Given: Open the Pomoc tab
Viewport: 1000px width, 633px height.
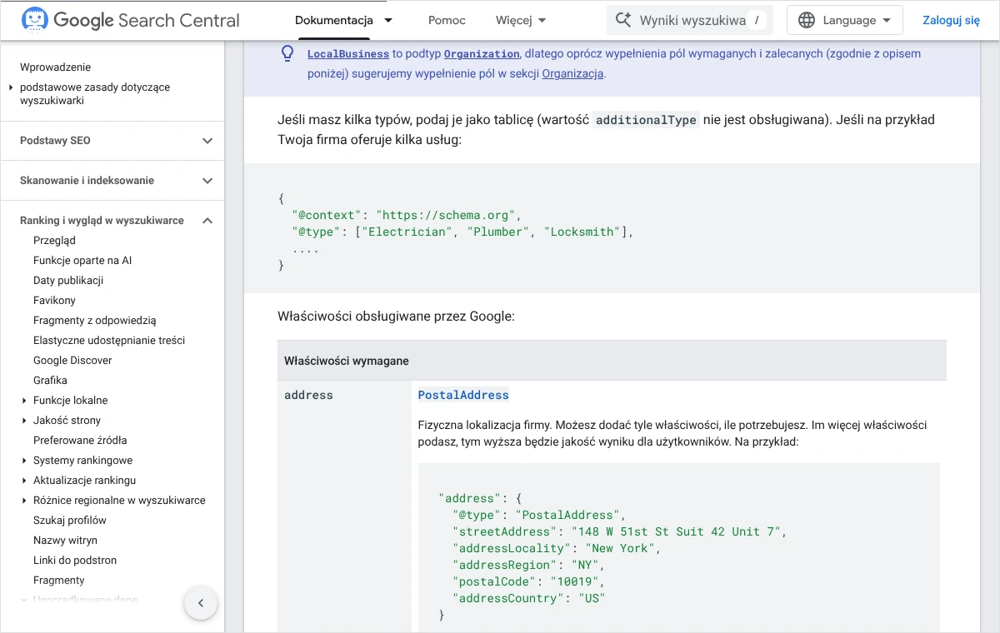Looking at the screenshot, I should 447,20.
